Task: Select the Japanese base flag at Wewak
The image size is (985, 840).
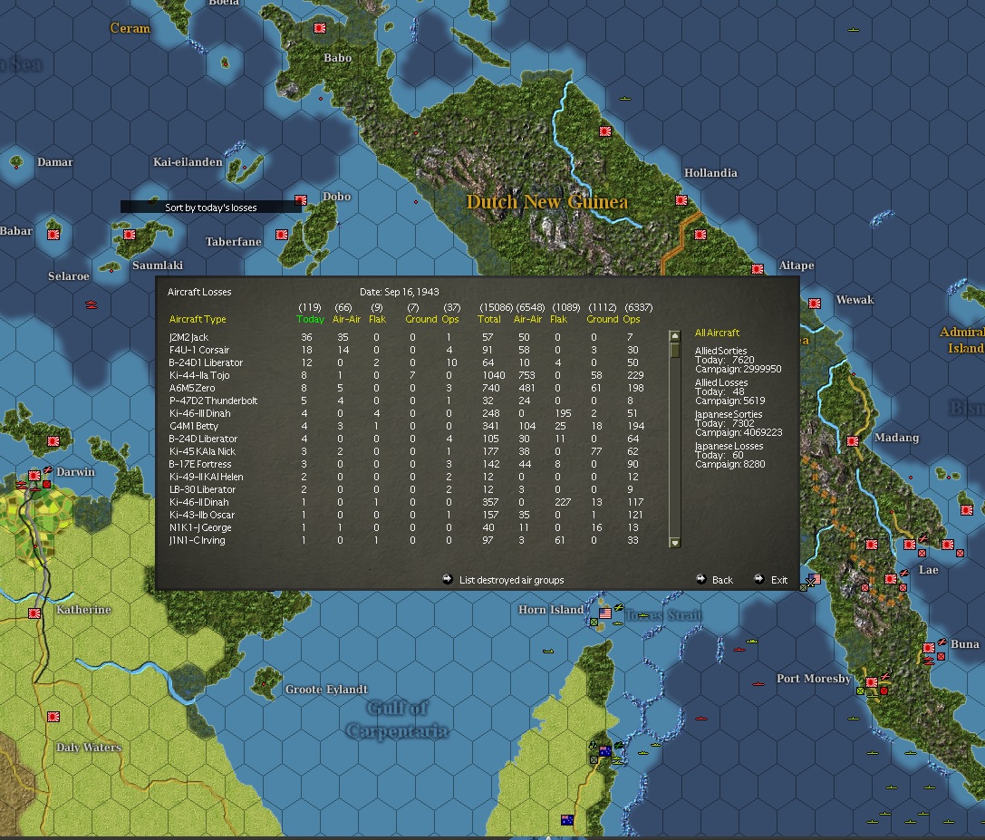Action: 815,304
